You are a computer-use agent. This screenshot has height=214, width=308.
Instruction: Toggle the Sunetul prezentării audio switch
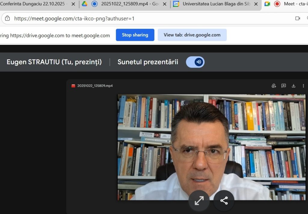[x=195, y=62]
